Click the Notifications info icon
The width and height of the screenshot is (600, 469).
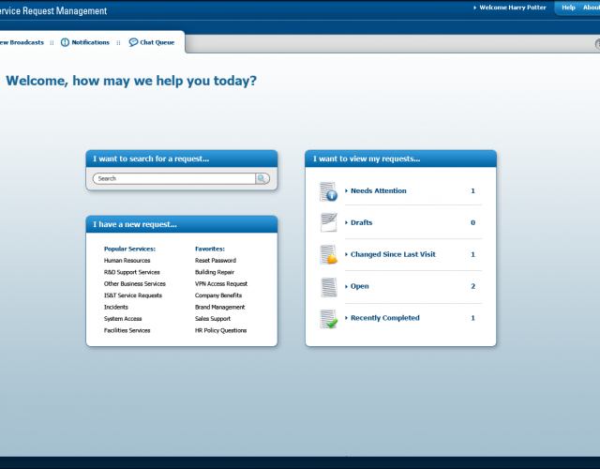coord(65,42)
